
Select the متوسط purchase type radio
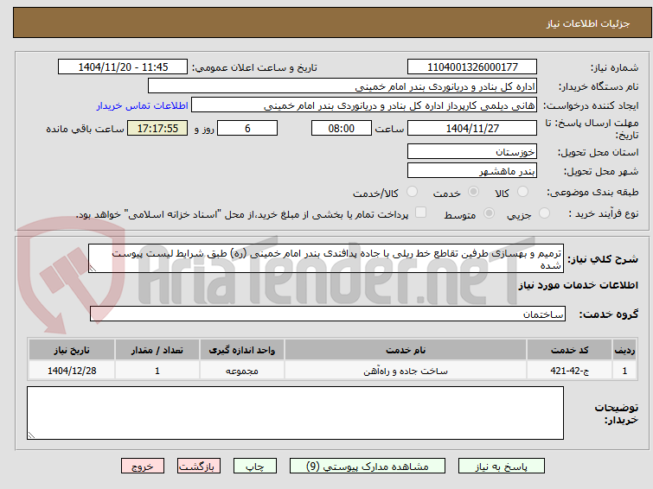[489, 213]
